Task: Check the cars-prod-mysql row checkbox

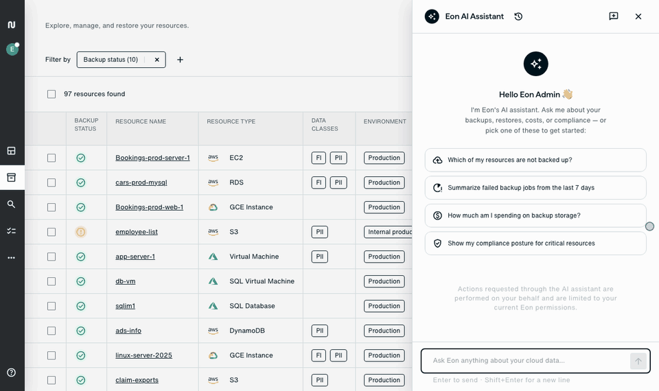Action: 51,182
